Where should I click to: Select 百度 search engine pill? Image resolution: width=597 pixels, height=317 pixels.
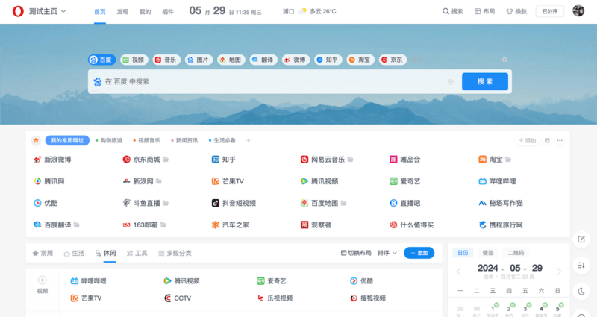click(x=101, y=60)
